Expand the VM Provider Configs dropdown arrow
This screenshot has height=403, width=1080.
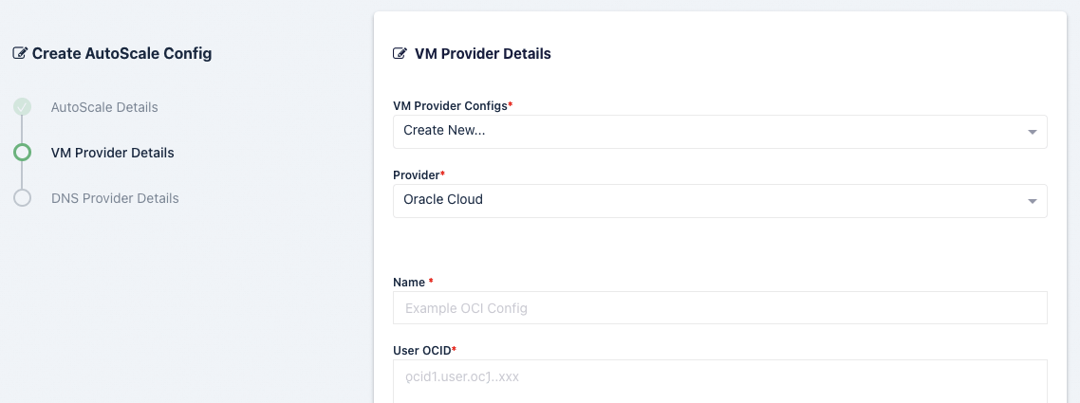[1032, 132]
